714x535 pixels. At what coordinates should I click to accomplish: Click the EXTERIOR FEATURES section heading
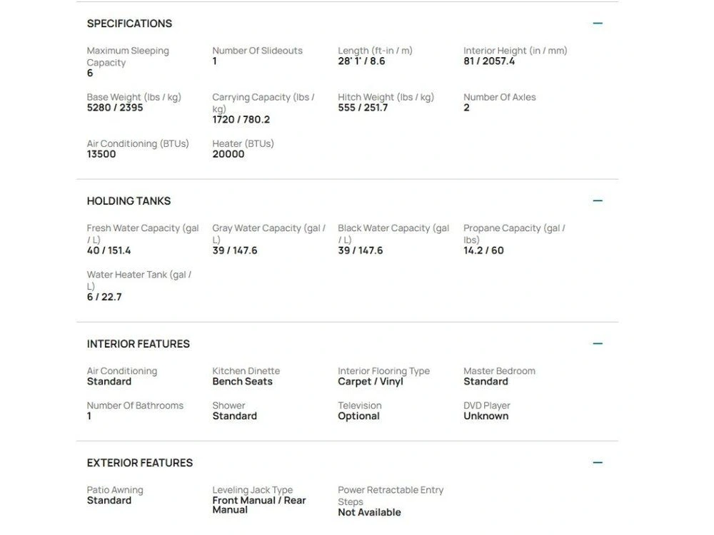pos(140,463)
